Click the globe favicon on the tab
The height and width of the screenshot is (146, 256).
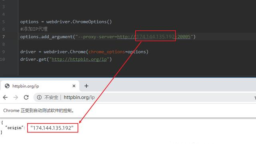tap(7, 86)
